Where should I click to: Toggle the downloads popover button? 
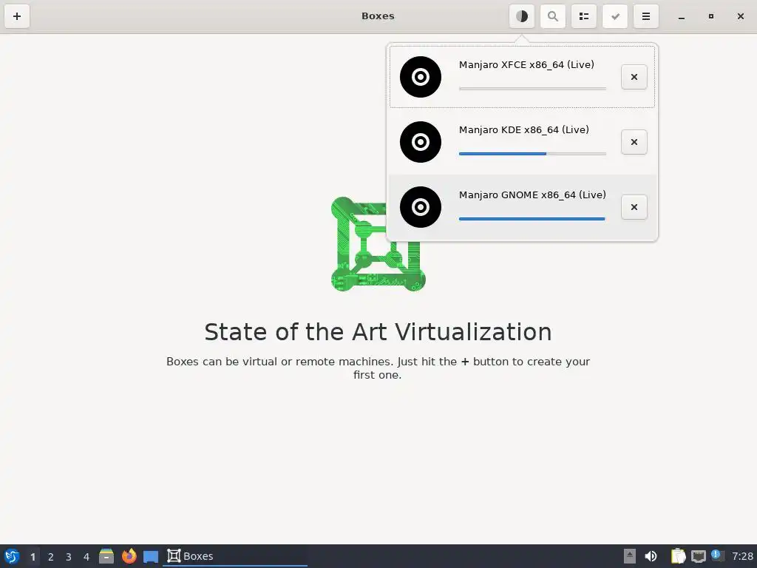tap(522, 16)
